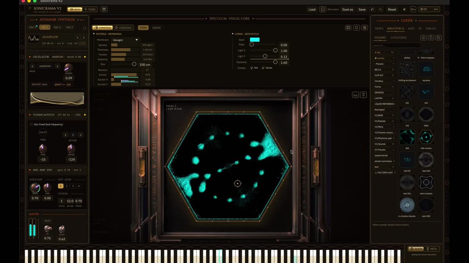Click the camera snapshot icon in the visual core
This screenshot has width=469, height=263.
pos(365,28)
